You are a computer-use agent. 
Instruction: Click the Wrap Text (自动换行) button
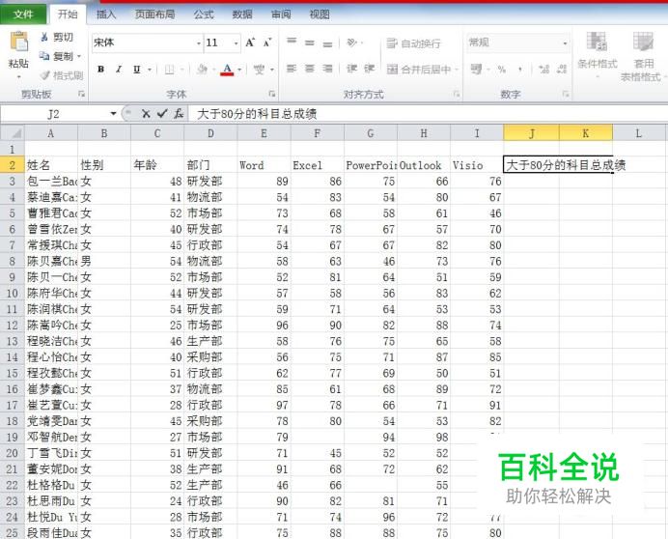(413, 43)
